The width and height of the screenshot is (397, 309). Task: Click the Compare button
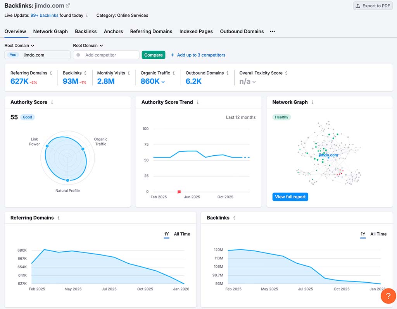pos(153,55)
